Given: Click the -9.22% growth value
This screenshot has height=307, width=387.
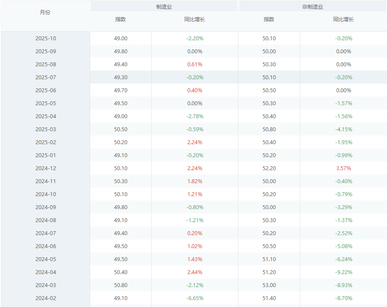Looking at the screenshot, I should (x=343, y=272).
